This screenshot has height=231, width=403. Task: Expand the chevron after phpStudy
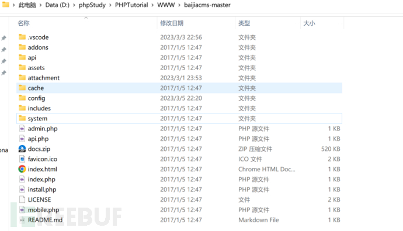pos(110,5)
